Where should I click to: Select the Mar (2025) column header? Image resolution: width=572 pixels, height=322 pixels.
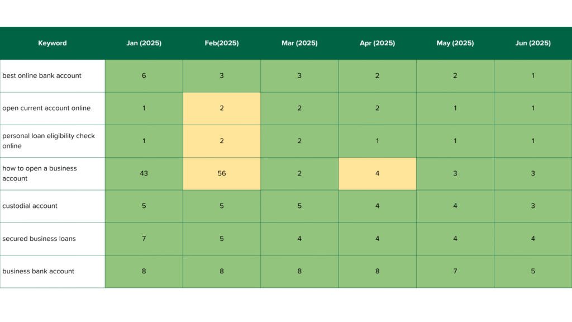click(299, 43)
